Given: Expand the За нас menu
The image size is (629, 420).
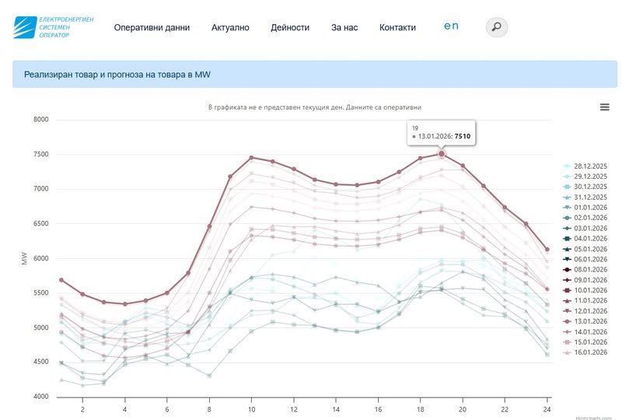Looking at the screenshot, I should pyautogui.click(x=344, y=27).
